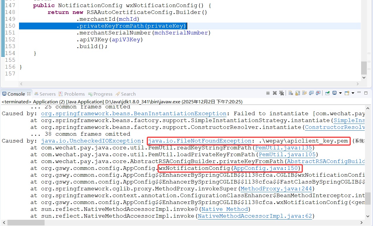Switch to the Progress tab
The width and height of the screenshot is (373, 226).
click(x=100, y=94)
